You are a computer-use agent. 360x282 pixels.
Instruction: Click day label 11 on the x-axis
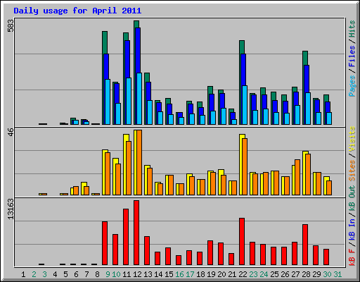pos(127,274)
